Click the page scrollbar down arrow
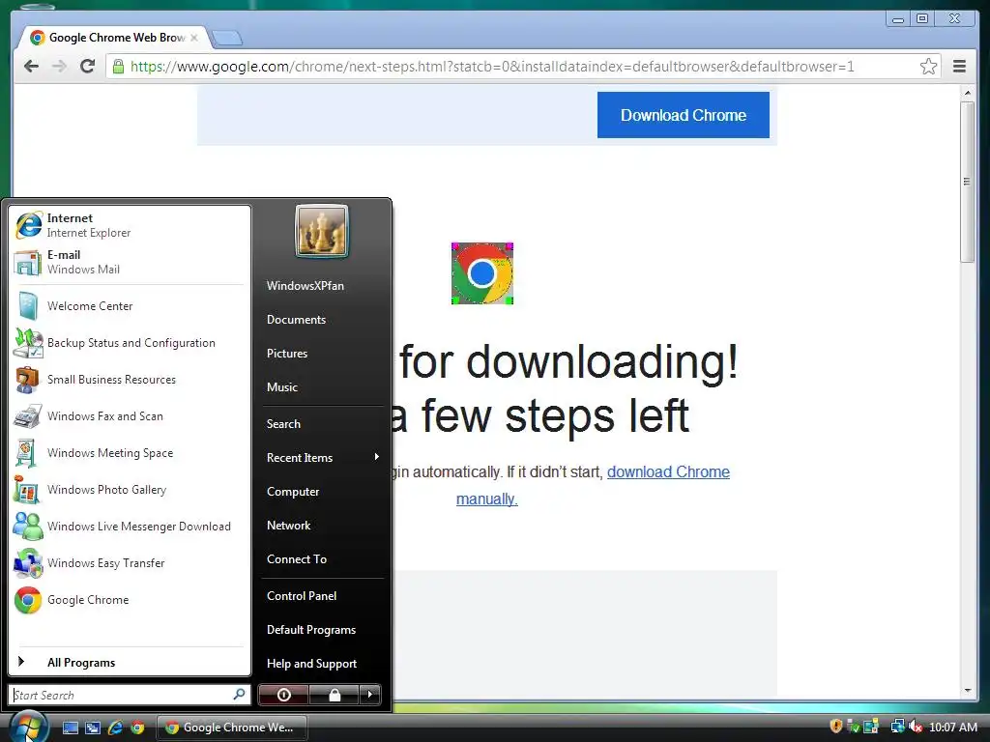Screen dimensions: 990x742 967,691
